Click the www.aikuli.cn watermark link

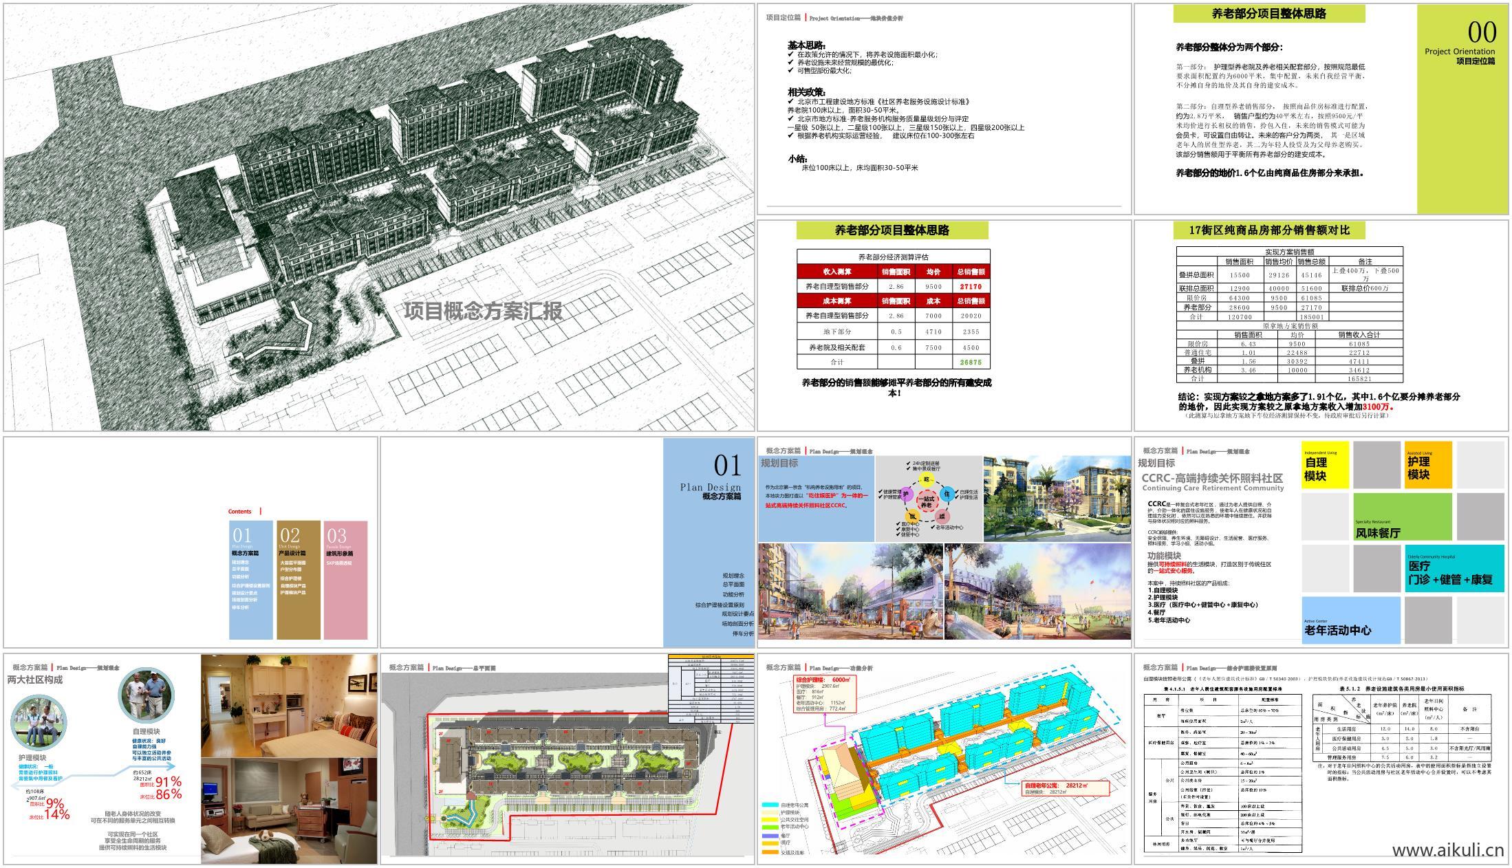pyautogui.click(x=1447, y=851)
